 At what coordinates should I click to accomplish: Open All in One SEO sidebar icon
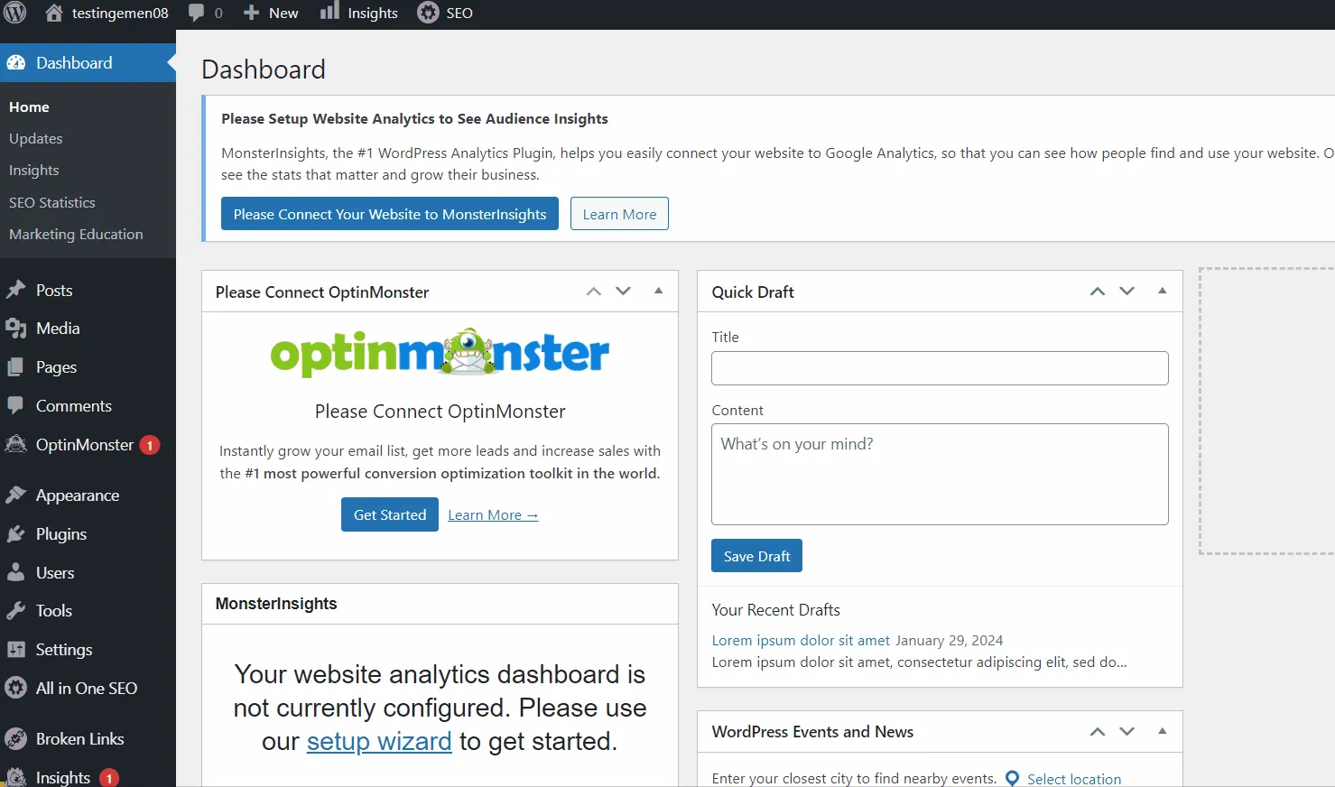pyautogui.click(x=15, y=688)
